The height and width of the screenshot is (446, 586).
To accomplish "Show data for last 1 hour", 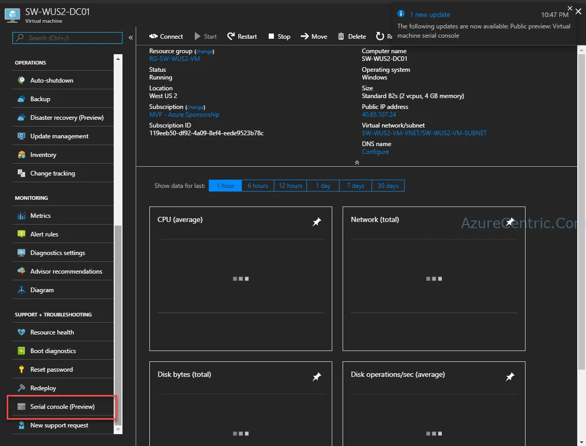I will pos(225,186).
